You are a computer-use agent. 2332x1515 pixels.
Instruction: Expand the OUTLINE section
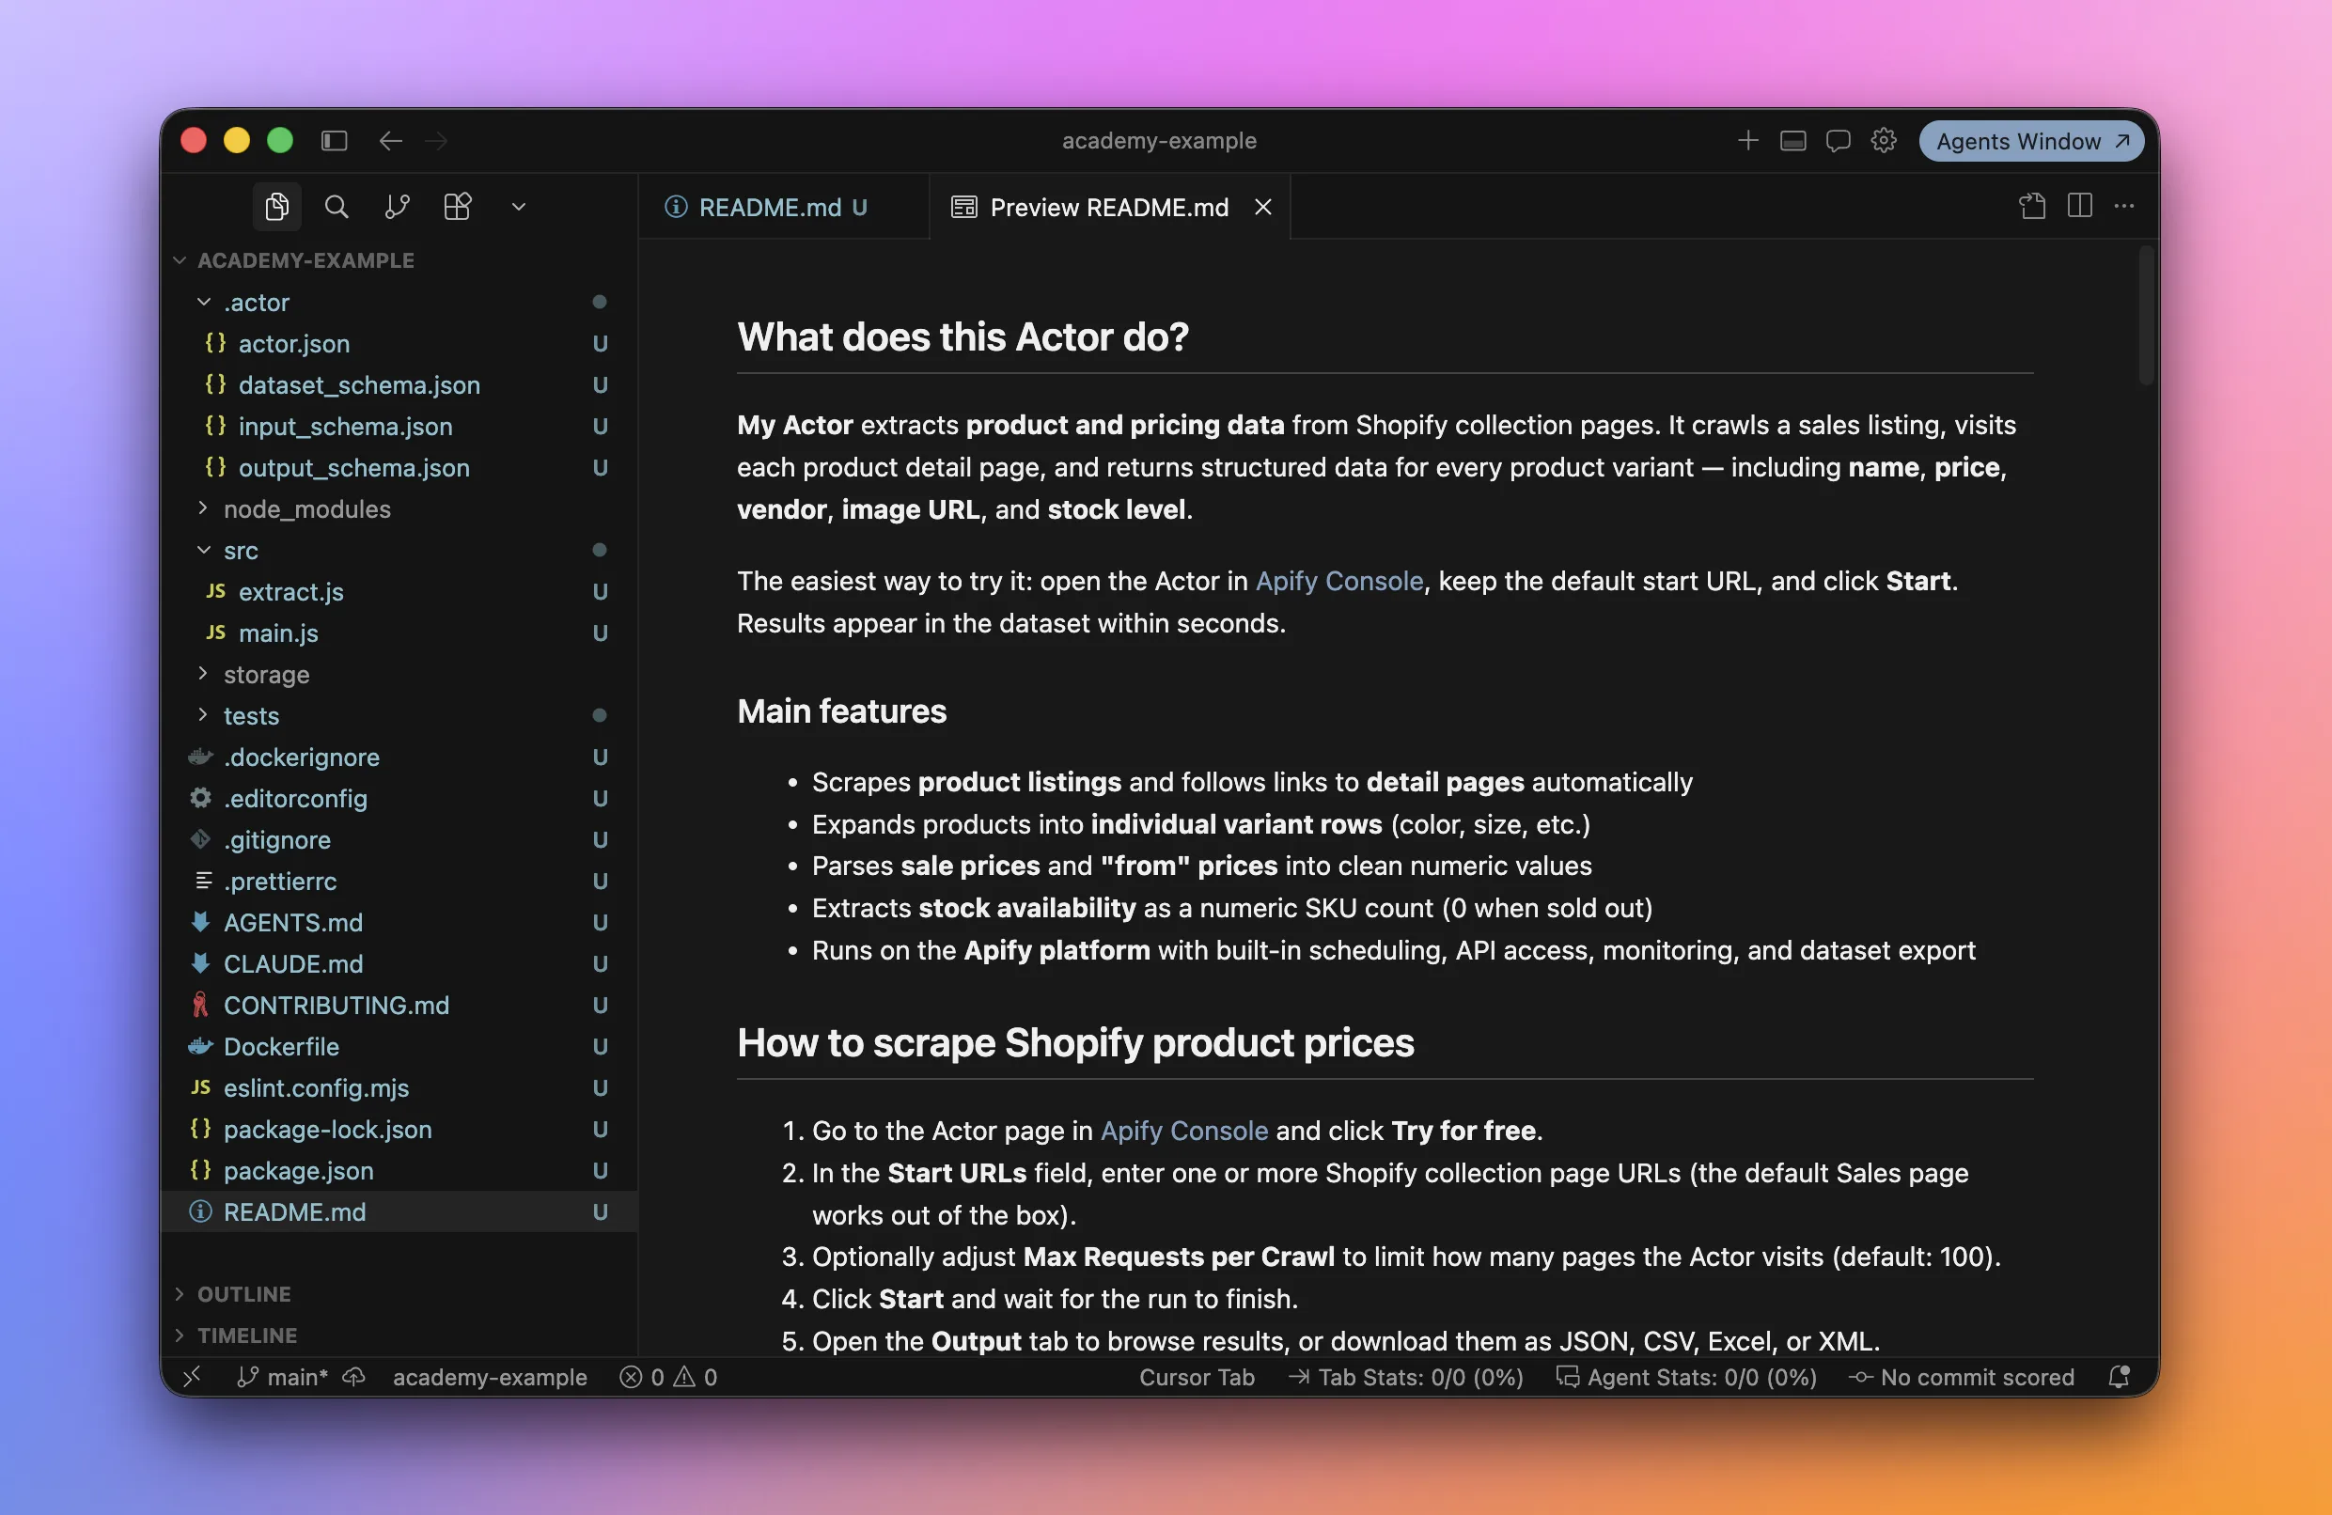(399, 1293)
